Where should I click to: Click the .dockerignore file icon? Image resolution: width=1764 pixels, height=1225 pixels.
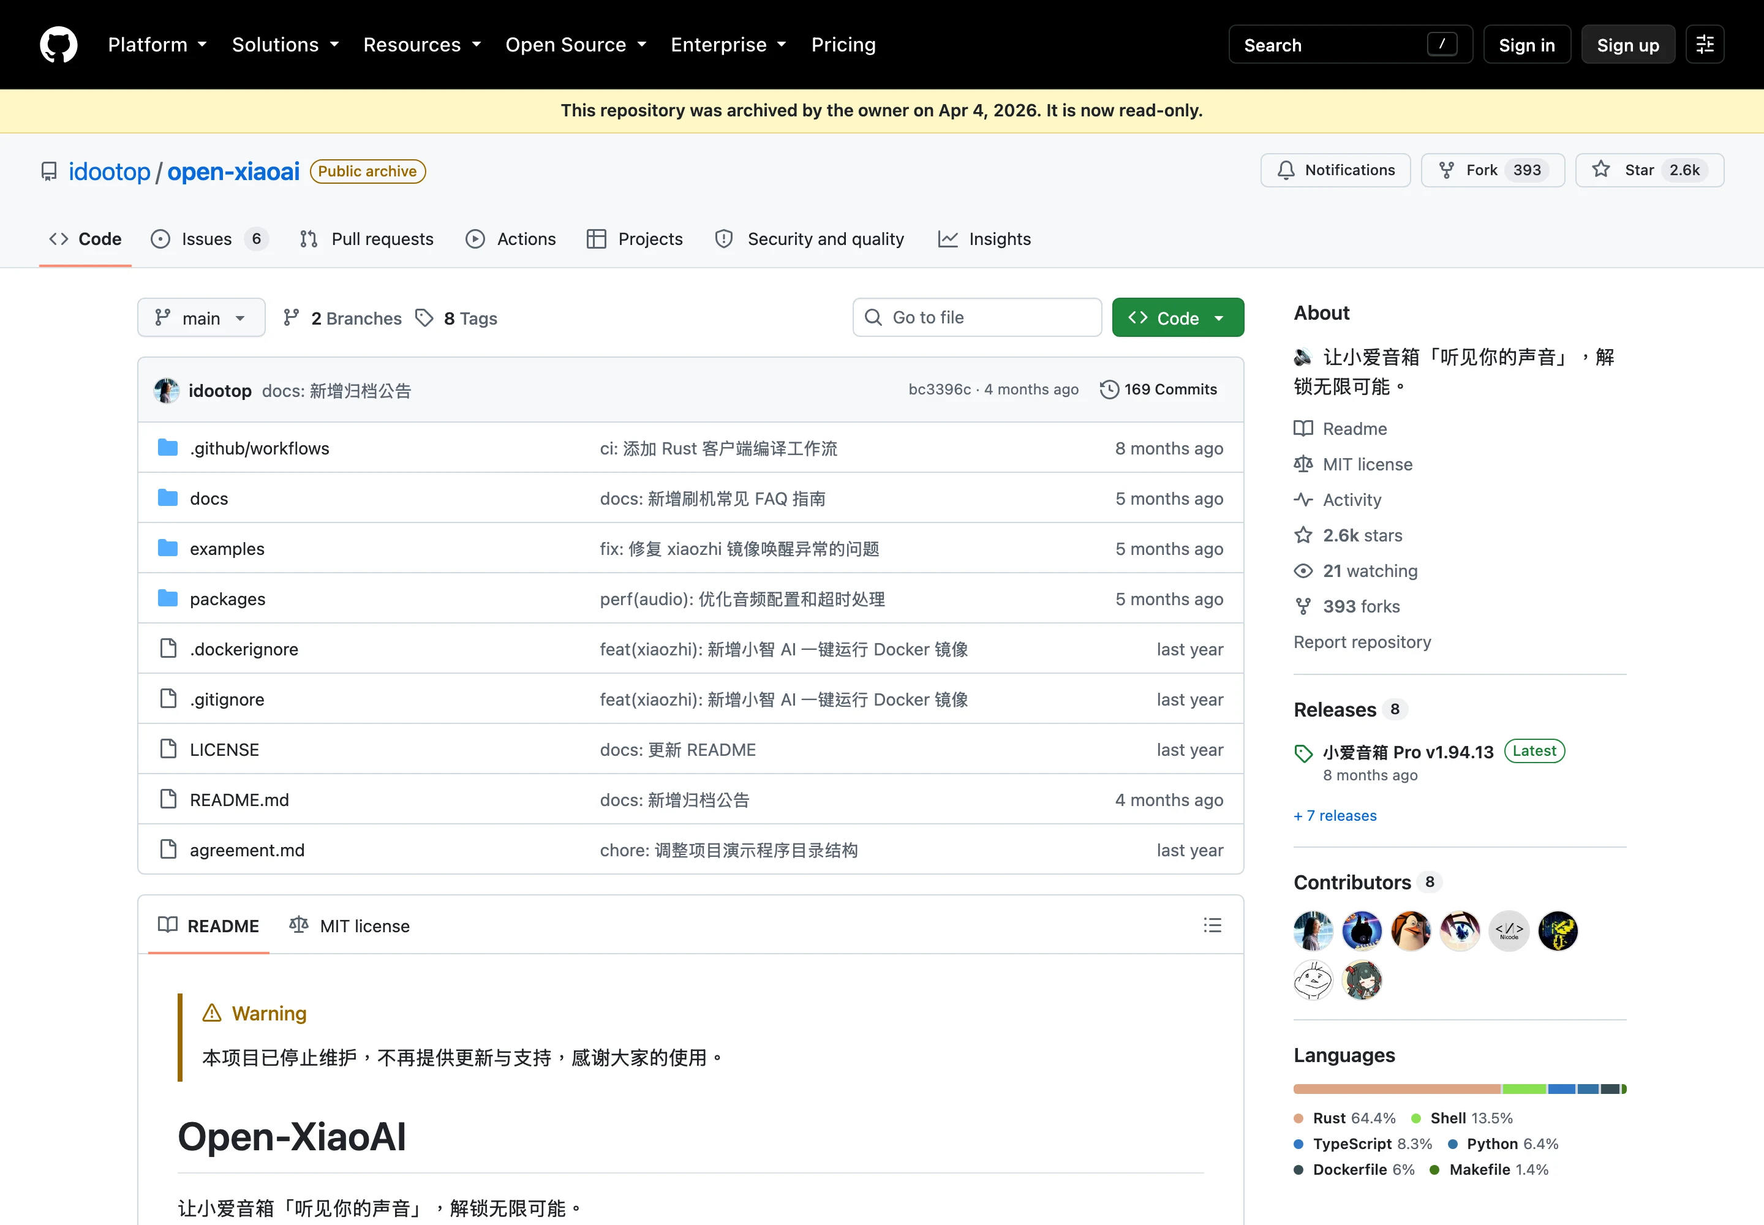168,649
